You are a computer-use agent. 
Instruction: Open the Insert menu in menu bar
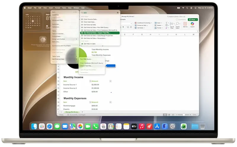point(51,8)
